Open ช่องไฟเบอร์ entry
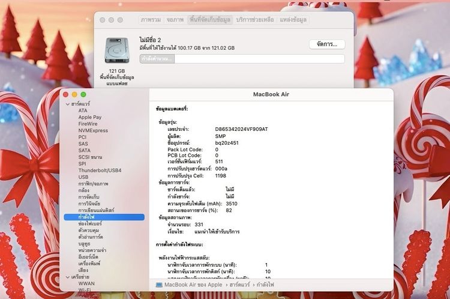The height and width of the screenshot is (299, 450). (x=90, y=223)
